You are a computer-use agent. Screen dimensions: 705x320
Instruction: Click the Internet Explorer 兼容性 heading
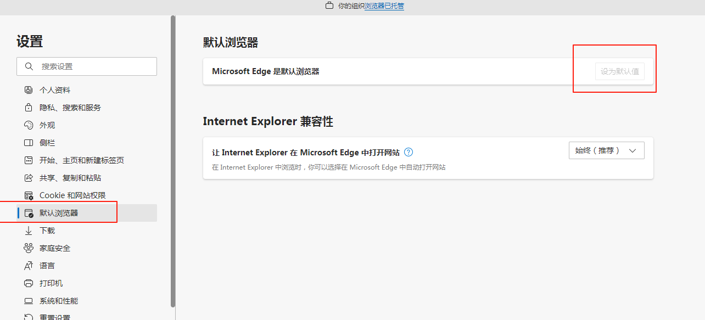click(268, 121)
